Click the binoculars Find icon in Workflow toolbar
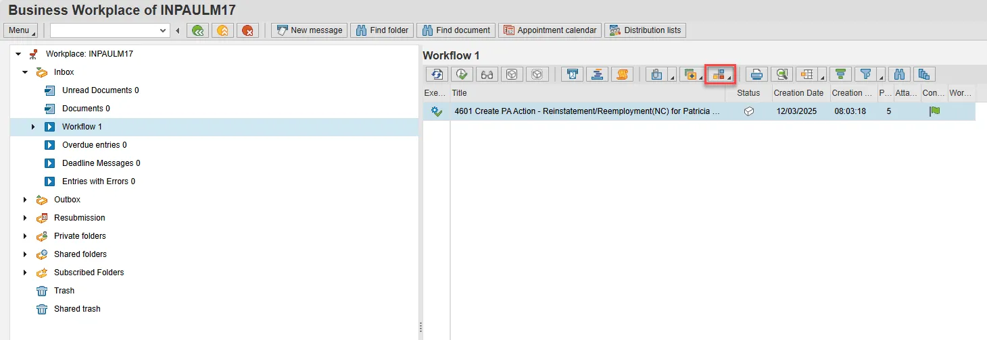This screenshot has height=340, width=987. [x=899, y=75]
